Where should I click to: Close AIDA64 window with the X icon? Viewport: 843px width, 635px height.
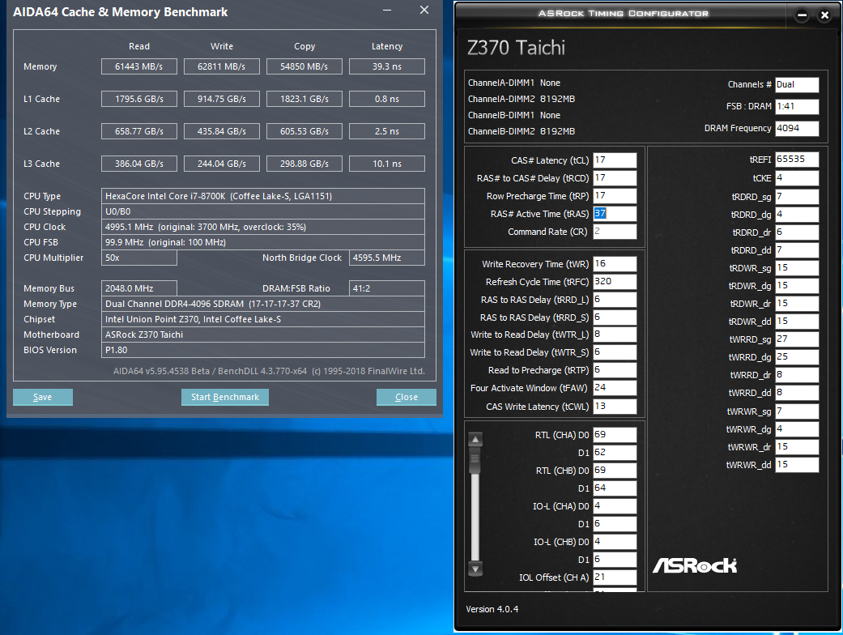(x=424, y=11)
